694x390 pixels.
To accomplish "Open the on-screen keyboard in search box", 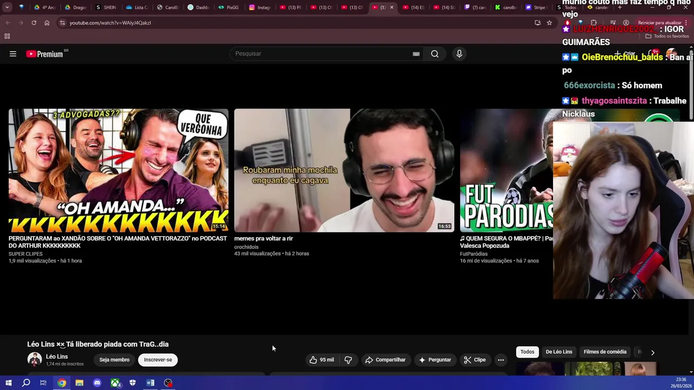I will (416, 54).
